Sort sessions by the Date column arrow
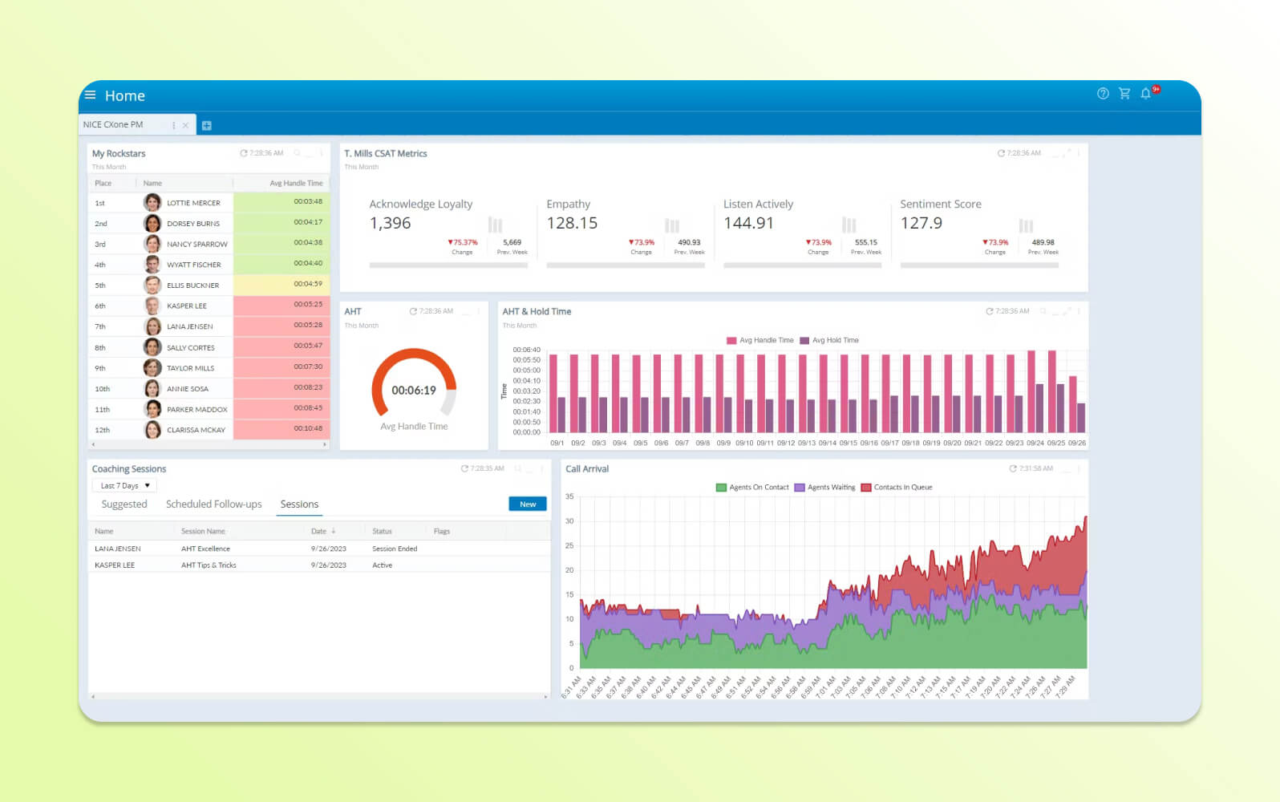 333,531
